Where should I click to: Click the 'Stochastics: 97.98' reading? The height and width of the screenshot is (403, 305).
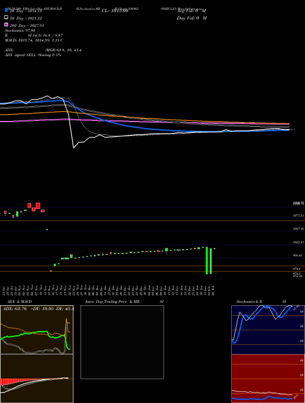tap(20, 31)
